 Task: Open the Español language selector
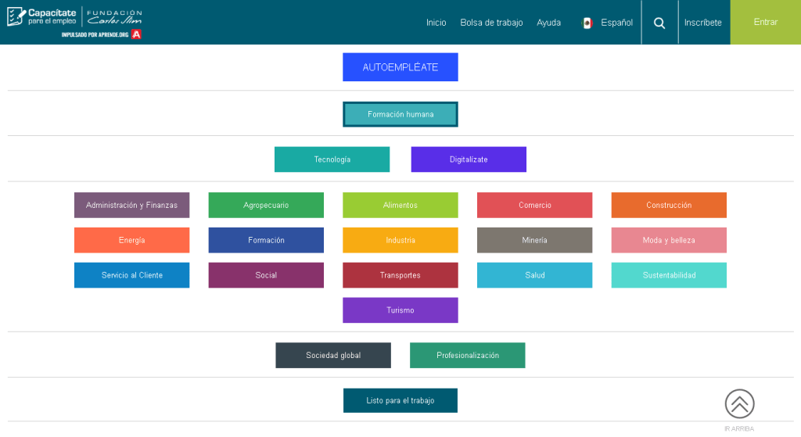[x=616, y=23]
